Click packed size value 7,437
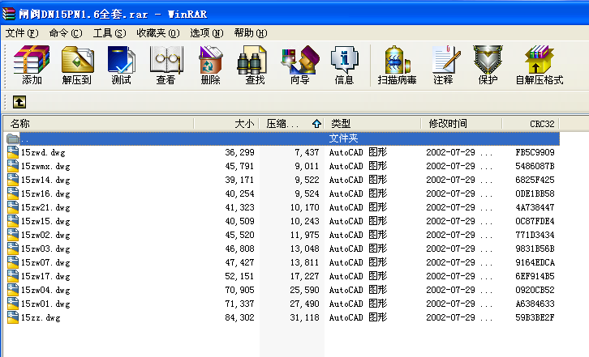The height and width of the screenshot is (357, 589). click(x=307, y=152)
